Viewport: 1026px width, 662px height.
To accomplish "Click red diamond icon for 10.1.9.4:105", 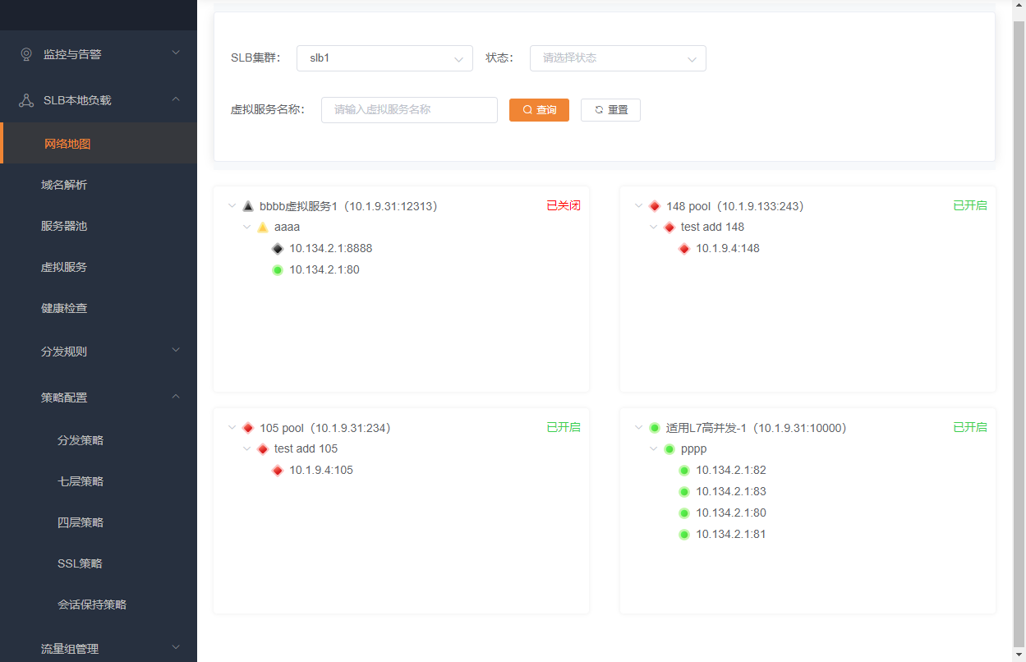I will pyautogui.click(x=278, y=471).
